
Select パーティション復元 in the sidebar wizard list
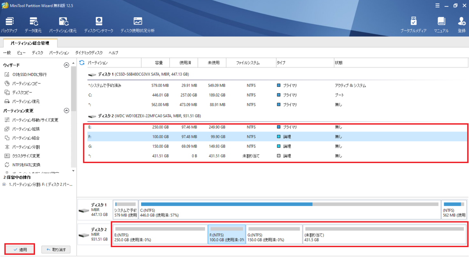coord(22,101)
